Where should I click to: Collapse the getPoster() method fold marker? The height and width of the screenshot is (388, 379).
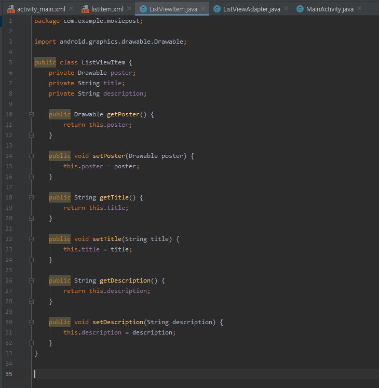[31, 114]
